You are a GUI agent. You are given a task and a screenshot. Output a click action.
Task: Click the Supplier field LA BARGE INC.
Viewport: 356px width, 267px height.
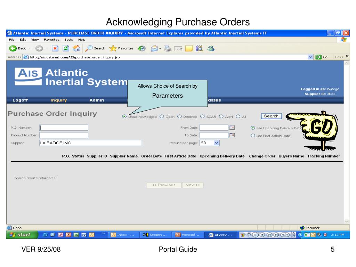(x=91, y=143)
